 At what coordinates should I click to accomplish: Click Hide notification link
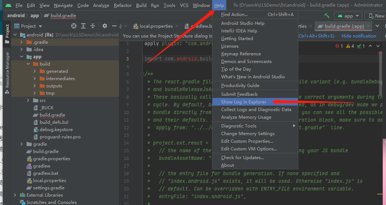coord(359,36)
